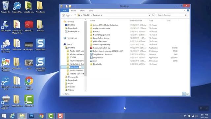Image resolution: width=211 pixels, height=119 pixels.
Task: Select the SnagitEditor desktop icon
Action: point(40,45)
